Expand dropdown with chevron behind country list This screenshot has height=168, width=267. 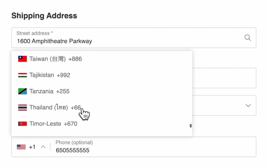click(248, 105)
